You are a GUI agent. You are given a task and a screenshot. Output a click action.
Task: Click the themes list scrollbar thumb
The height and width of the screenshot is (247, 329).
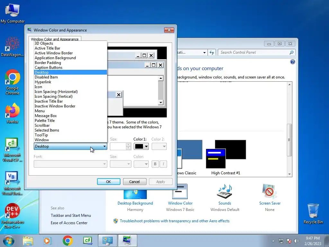(x=289, y=140)
